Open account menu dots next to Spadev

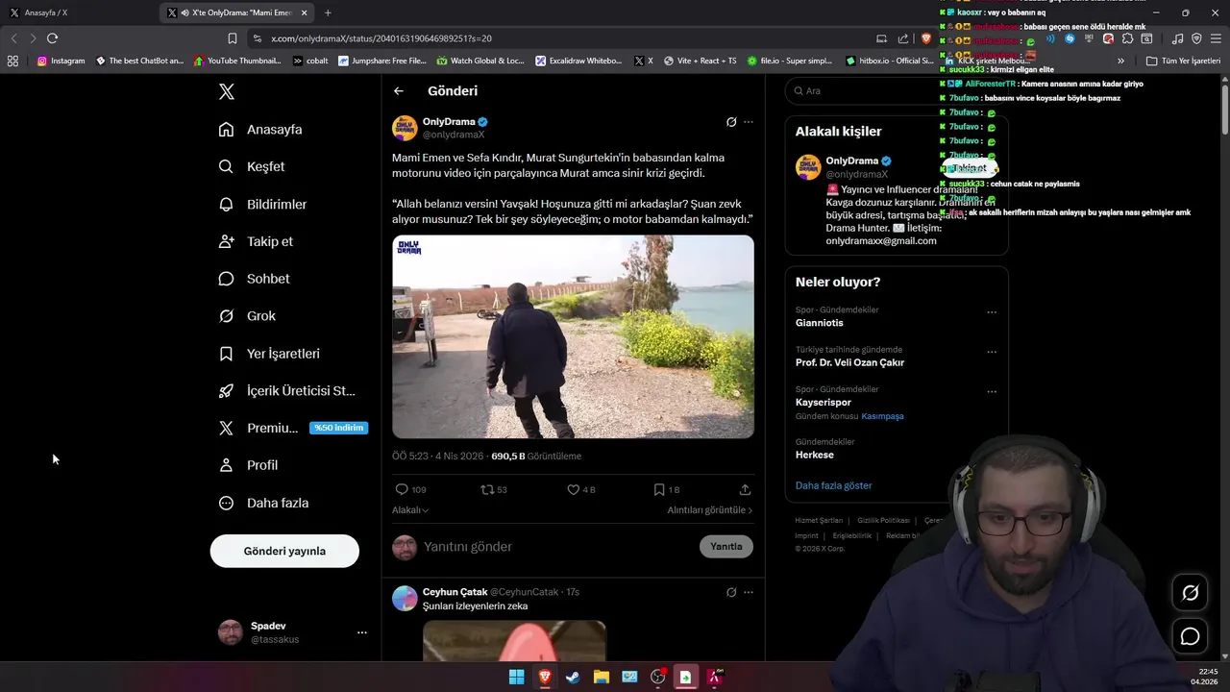pyautogui.click(x=362, y=632)
